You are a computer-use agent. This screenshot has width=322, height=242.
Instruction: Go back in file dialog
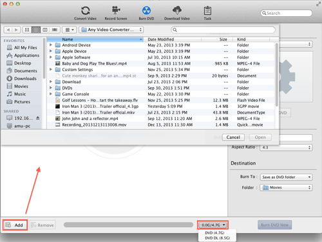coord(8,30)
